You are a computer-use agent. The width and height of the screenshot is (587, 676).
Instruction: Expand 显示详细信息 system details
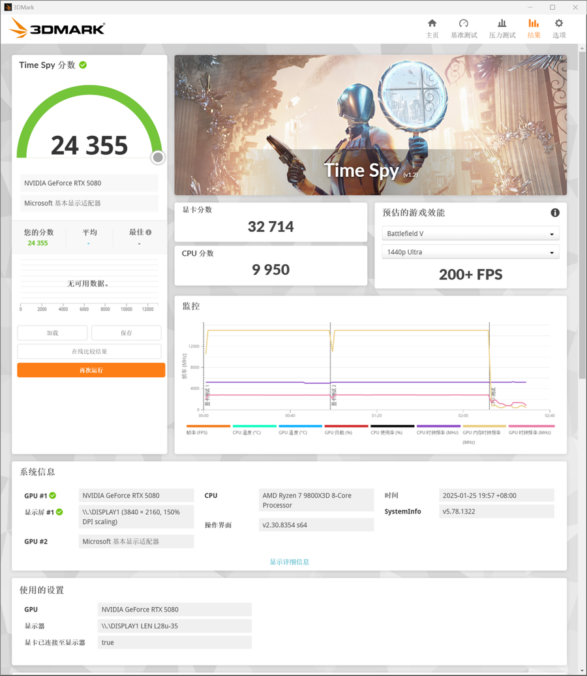coord(290,562)
